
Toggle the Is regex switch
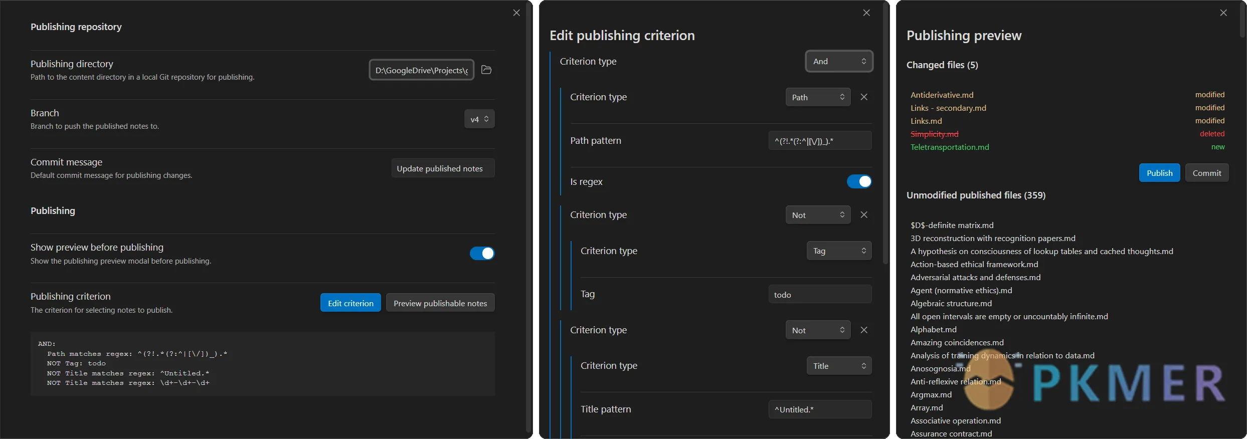click(x=859, y=182)
